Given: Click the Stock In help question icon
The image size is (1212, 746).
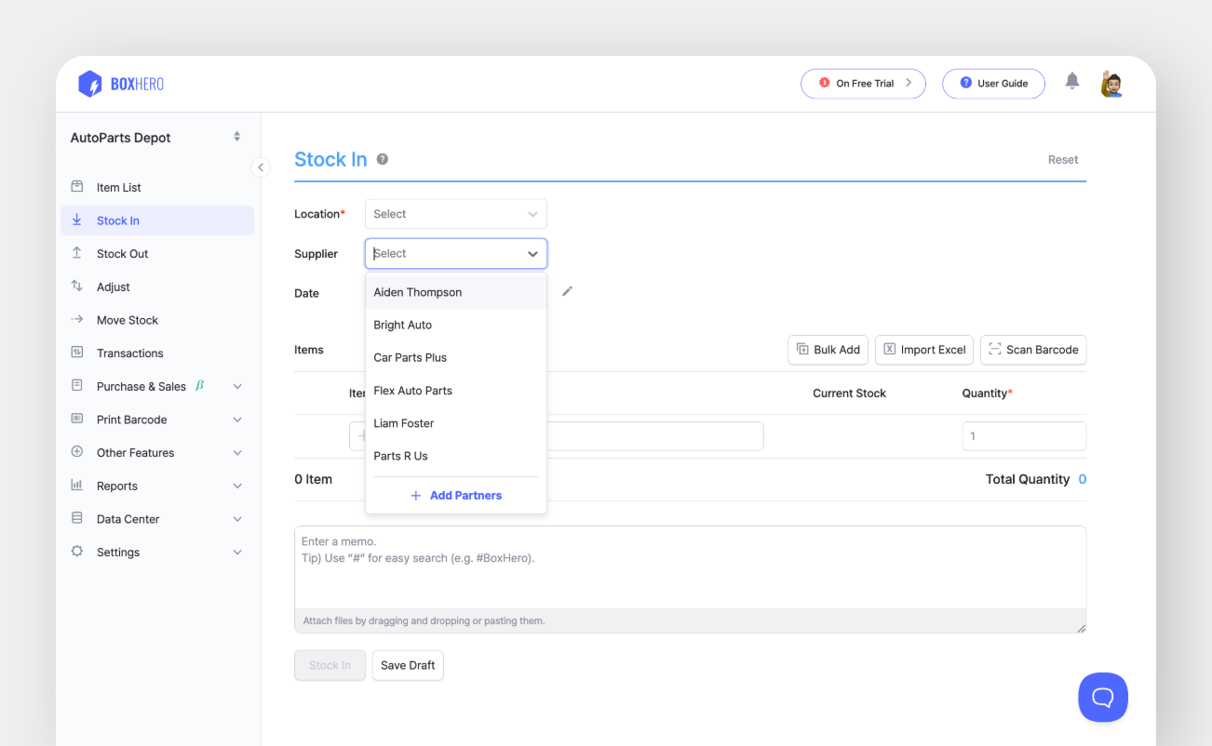Looking at the screenshot, I should coord(383,160).
